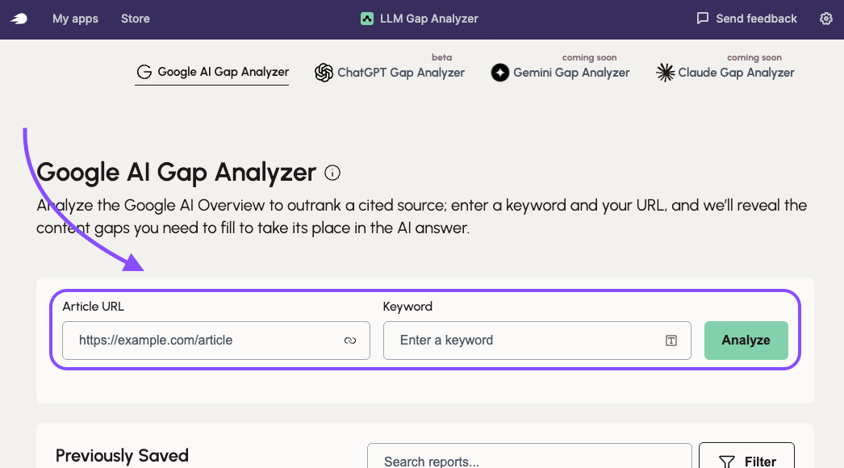
Task: Select the Gemini Gap Analyzer tab
Action: 570,73
